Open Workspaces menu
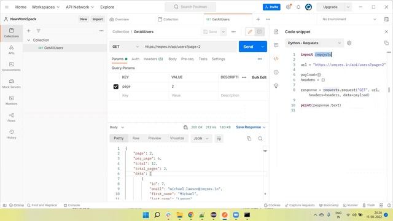Viewport: 393px width, 221px height. click(x=45, y=7)
